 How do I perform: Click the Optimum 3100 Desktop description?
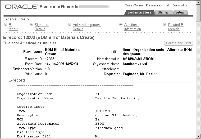point(116,115)
